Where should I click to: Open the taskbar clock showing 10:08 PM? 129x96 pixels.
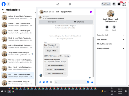click(120, 91)
